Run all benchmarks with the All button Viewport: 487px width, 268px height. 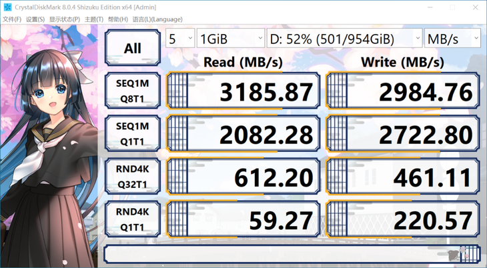tap(133, 48)
